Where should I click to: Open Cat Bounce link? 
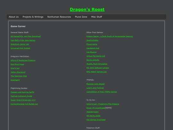[x=91, y=52]
